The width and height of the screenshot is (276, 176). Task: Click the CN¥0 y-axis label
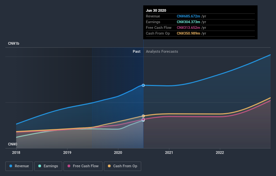13,144
